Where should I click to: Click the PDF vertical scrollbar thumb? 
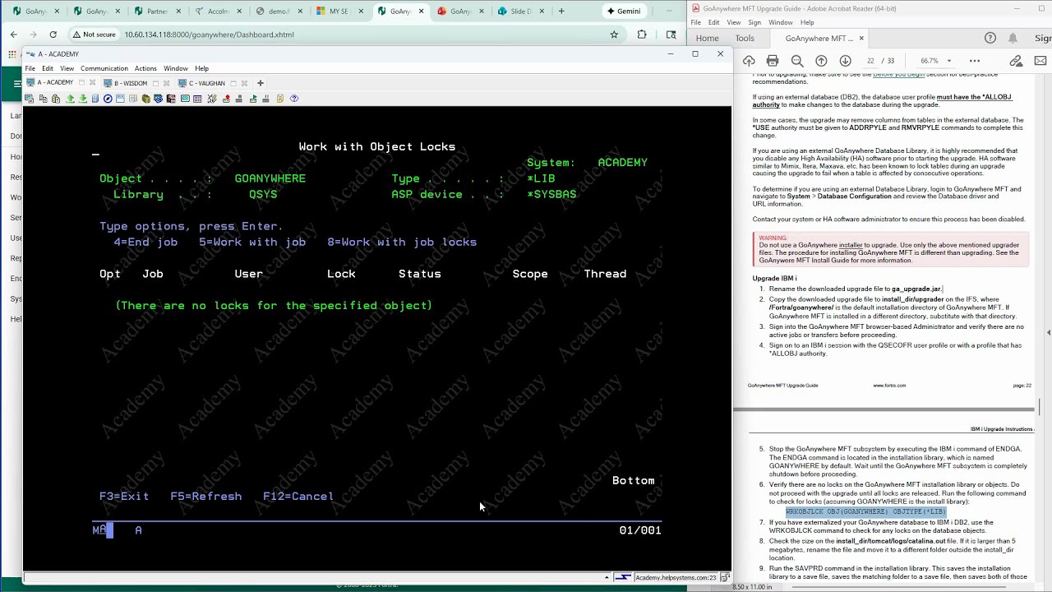coord(1040,406)
